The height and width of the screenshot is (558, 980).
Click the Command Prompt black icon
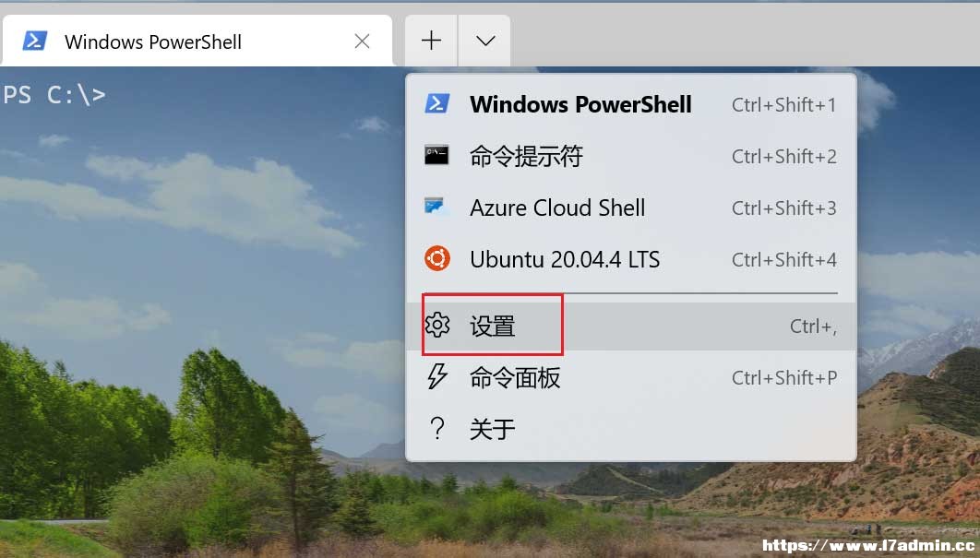click(x=436, y=155)
